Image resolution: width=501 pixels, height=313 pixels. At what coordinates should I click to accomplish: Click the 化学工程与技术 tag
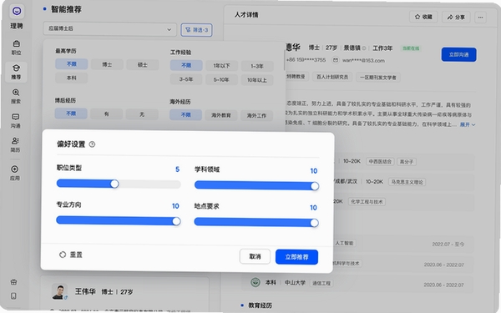pos(367,202)
